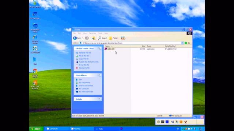Open the File menu
The height and width of the screenshot is (131, 234).
[74, 33]
